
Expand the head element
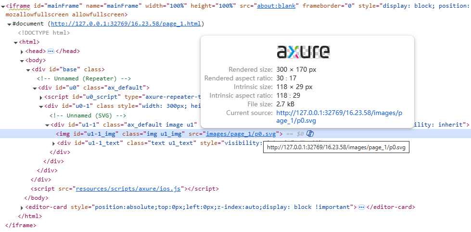tap(22, 52)
